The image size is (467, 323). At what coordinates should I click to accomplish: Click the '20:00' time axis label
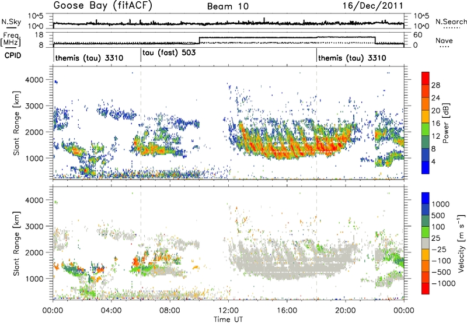[345, 311]
